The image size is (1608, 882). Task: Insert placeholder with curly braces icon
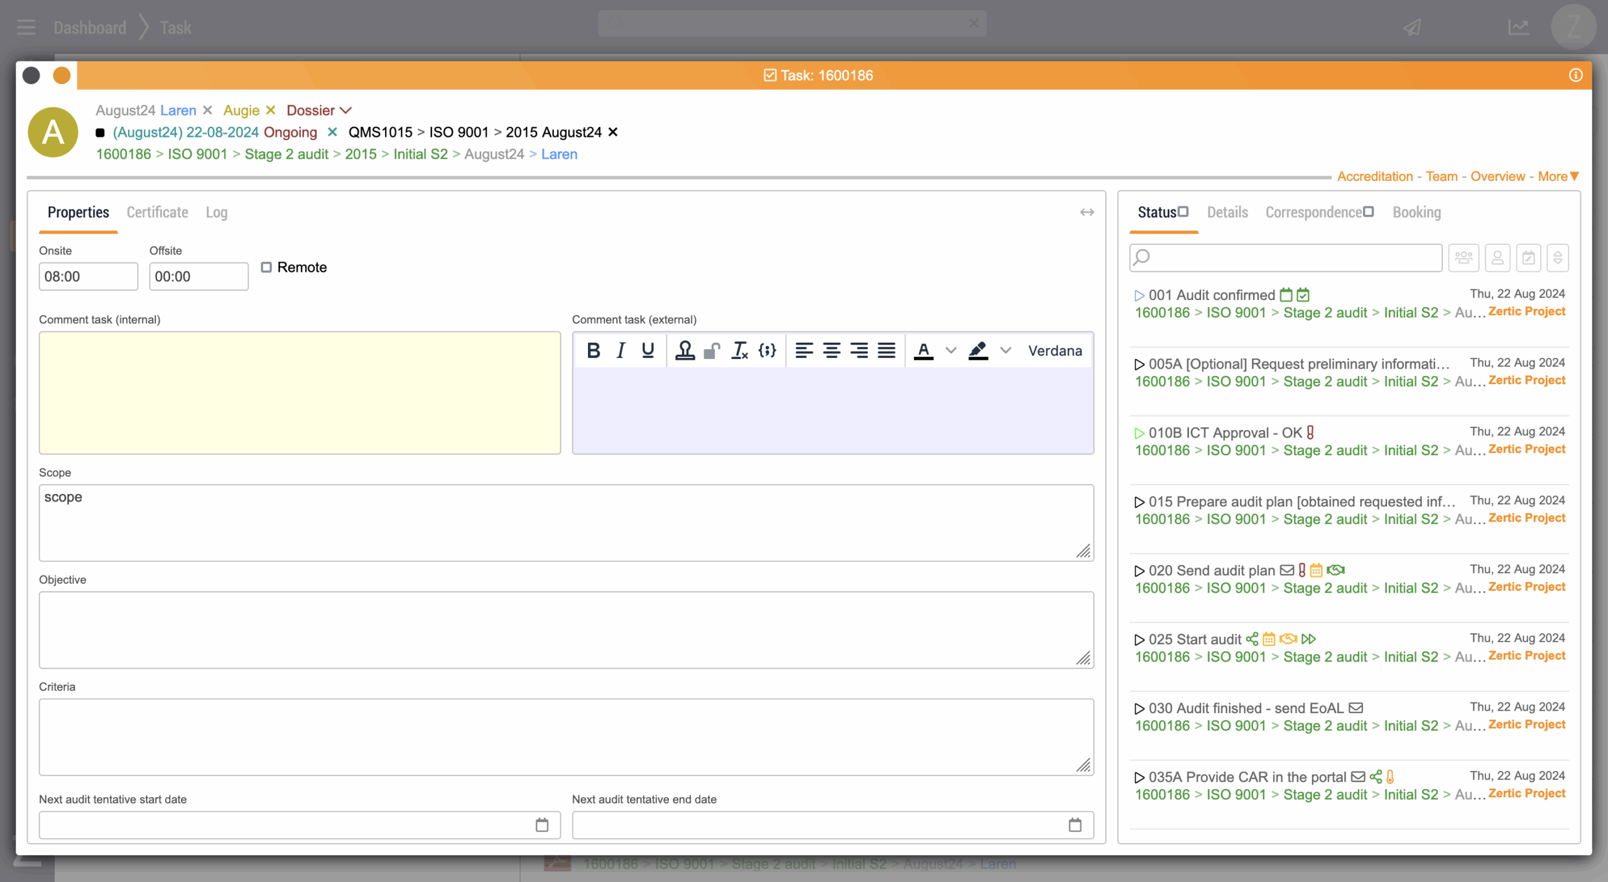pyautogui.click(x=767, y=350)
